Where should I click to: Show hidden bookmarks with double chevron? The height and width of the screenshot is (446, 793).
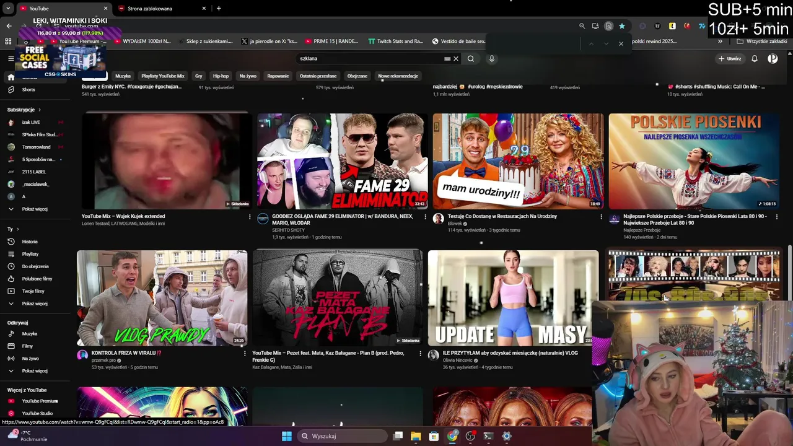(x=720, y=42)
